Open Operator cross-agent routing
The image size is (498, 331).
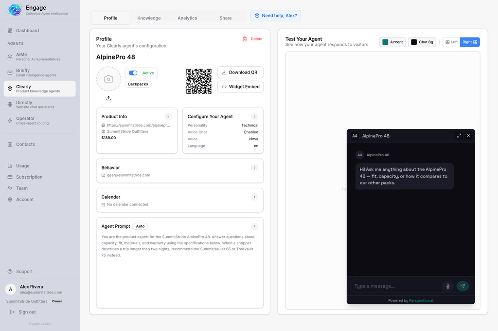(x=39, y=121)
